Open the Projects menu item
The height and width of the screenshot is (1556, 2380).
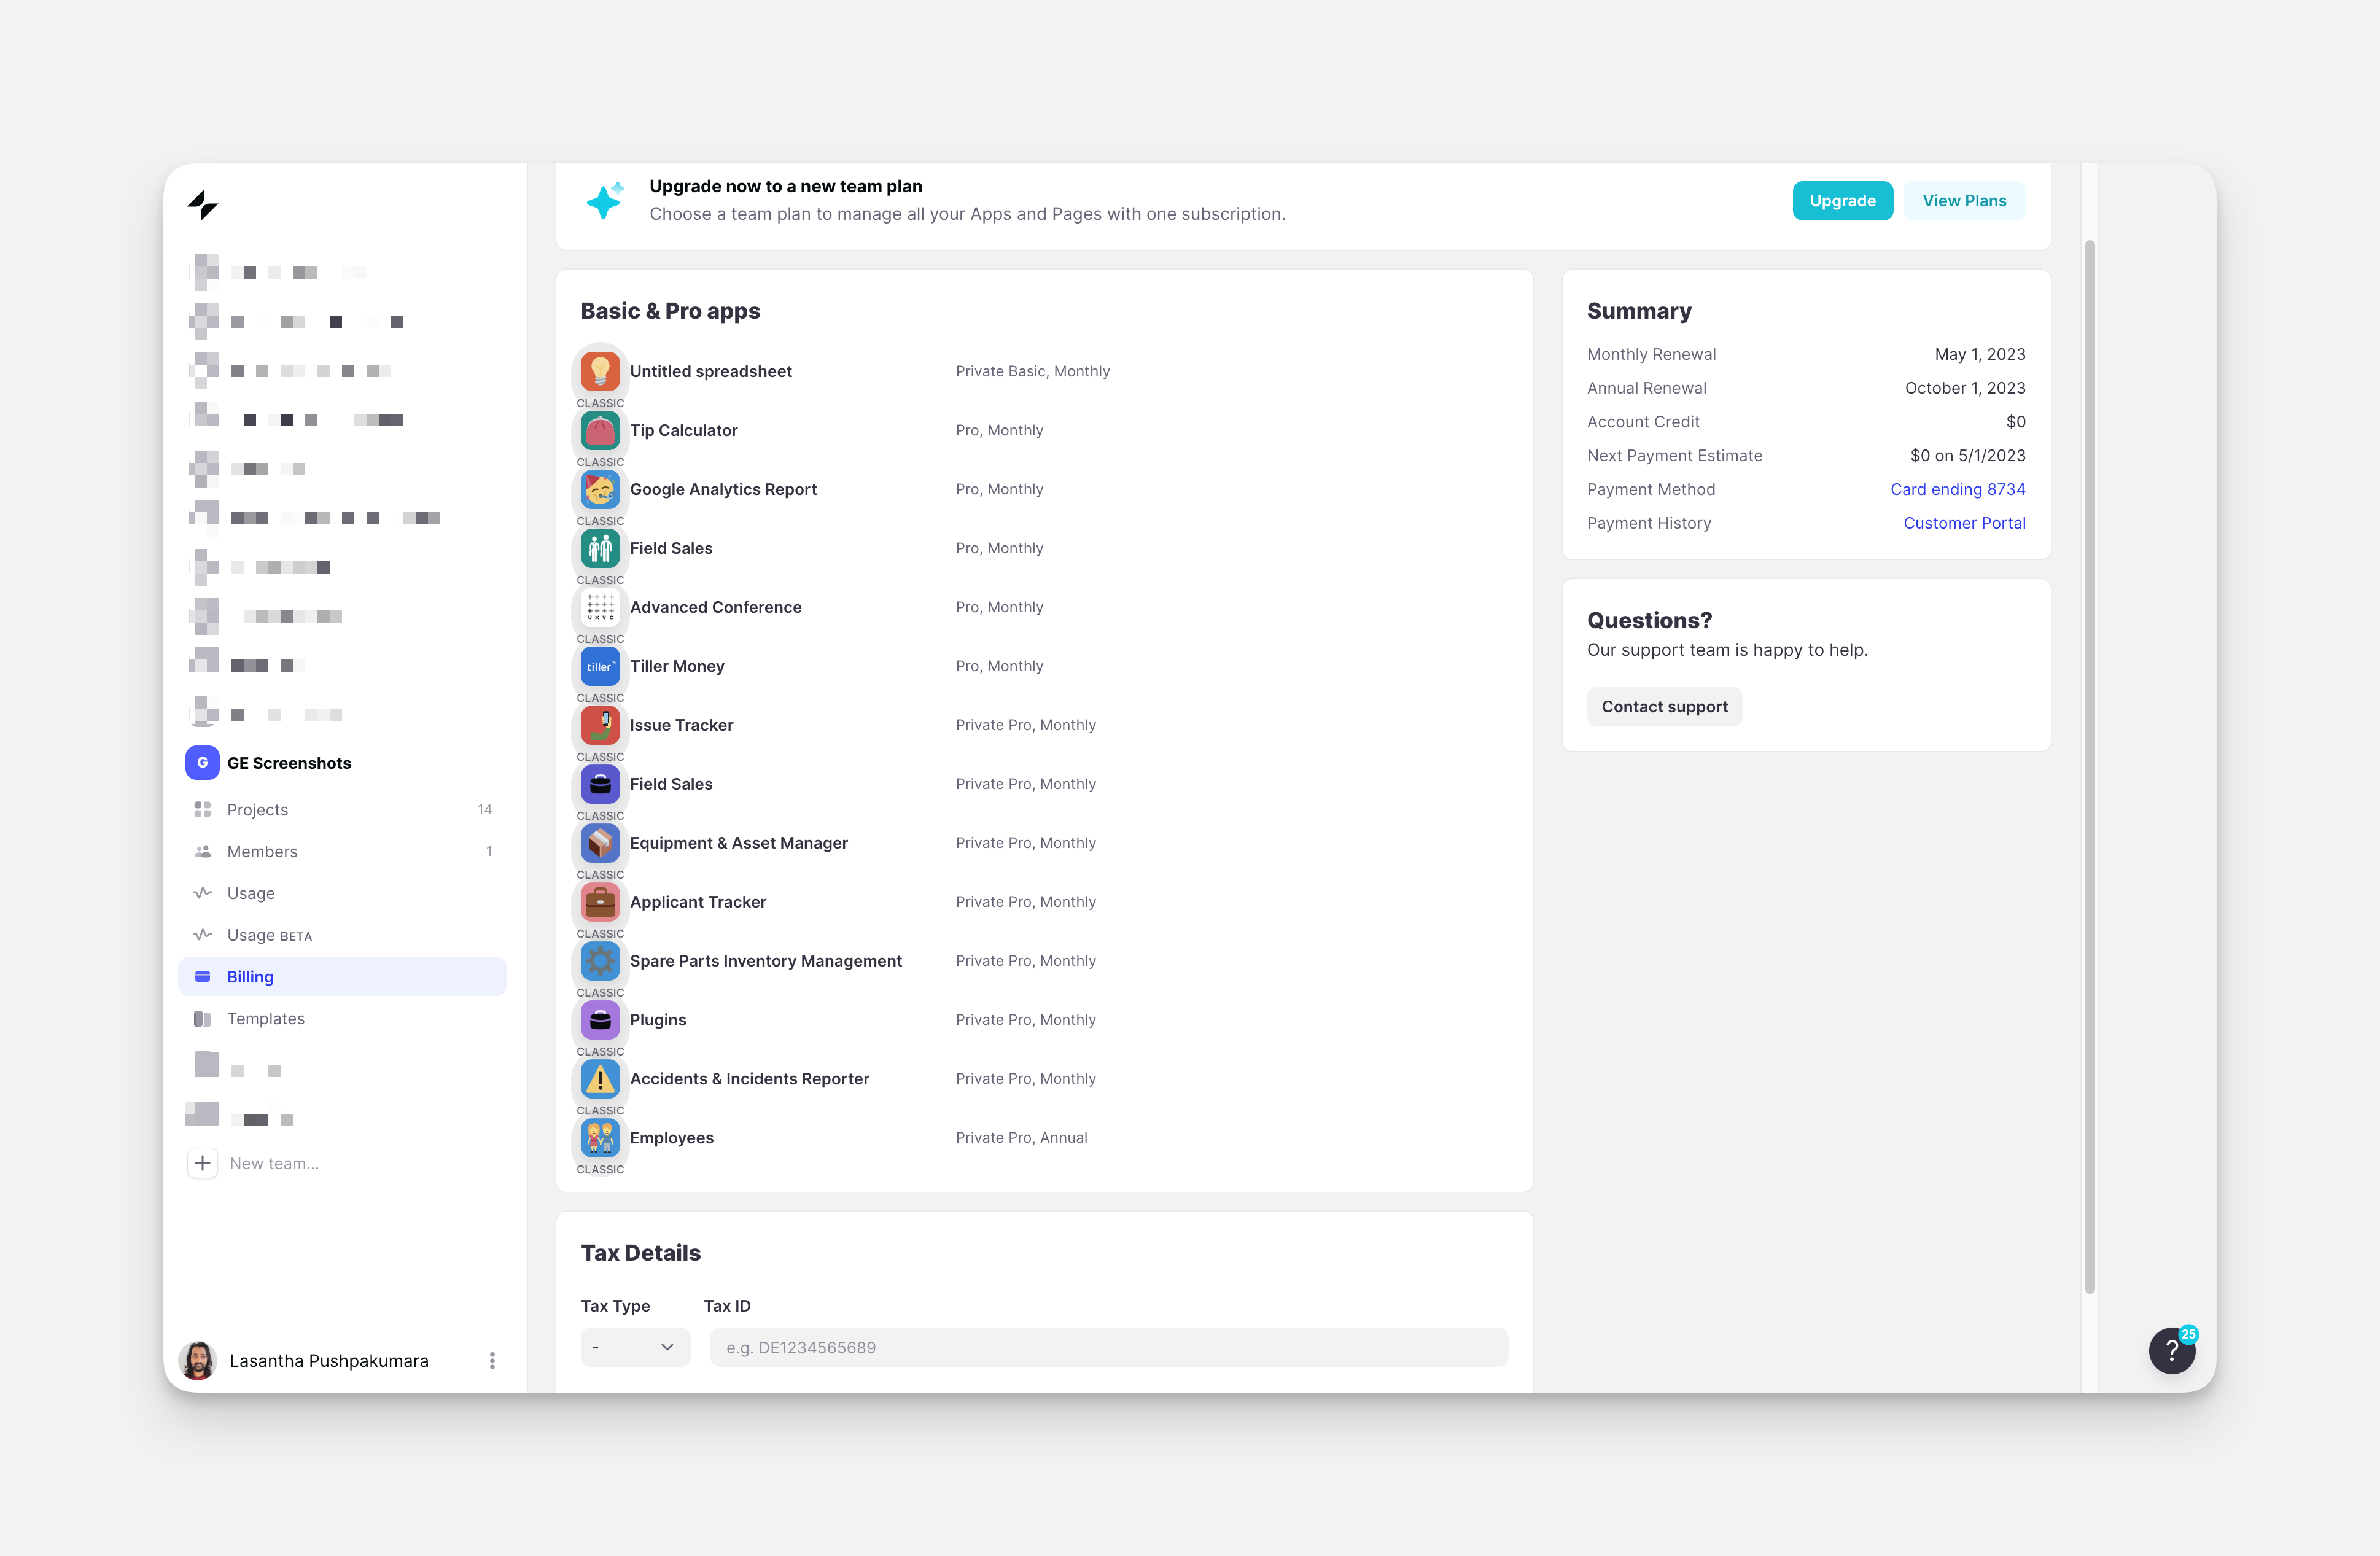click(258, 810)
